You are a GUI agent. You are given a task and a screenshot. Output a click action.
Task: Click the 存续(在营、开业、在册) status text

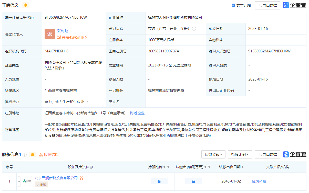point(169,29)
